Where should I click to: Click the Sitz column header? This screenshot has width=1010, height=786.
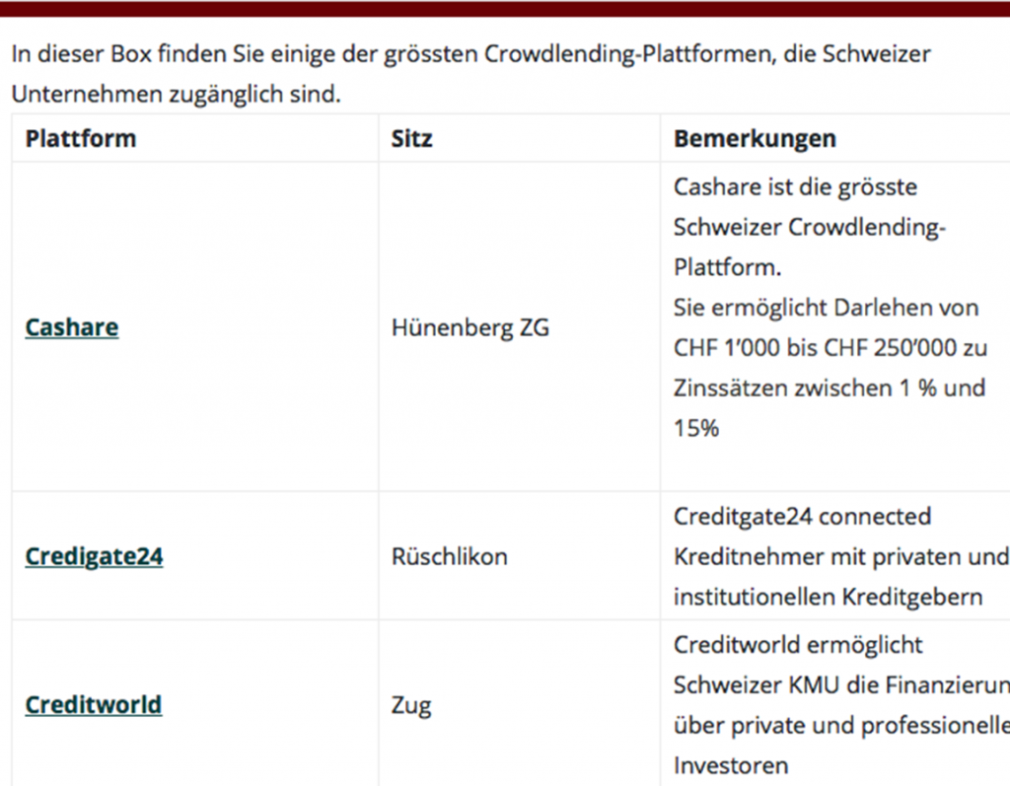click(x=411, y=138)
